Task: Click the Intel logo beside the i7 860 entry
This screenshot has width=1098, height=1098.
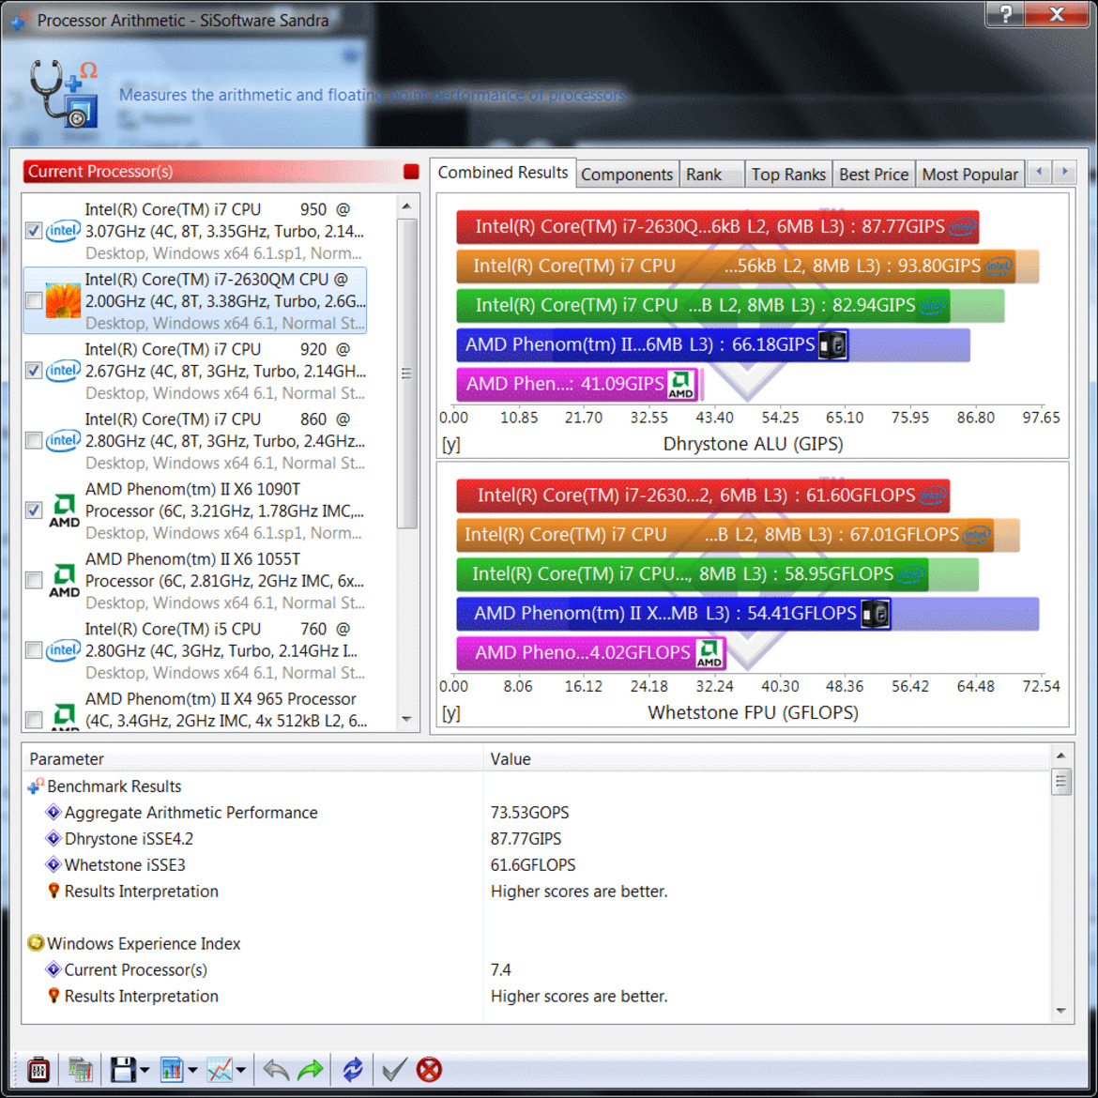Action: pyautogui.click(x=63, y=440)
